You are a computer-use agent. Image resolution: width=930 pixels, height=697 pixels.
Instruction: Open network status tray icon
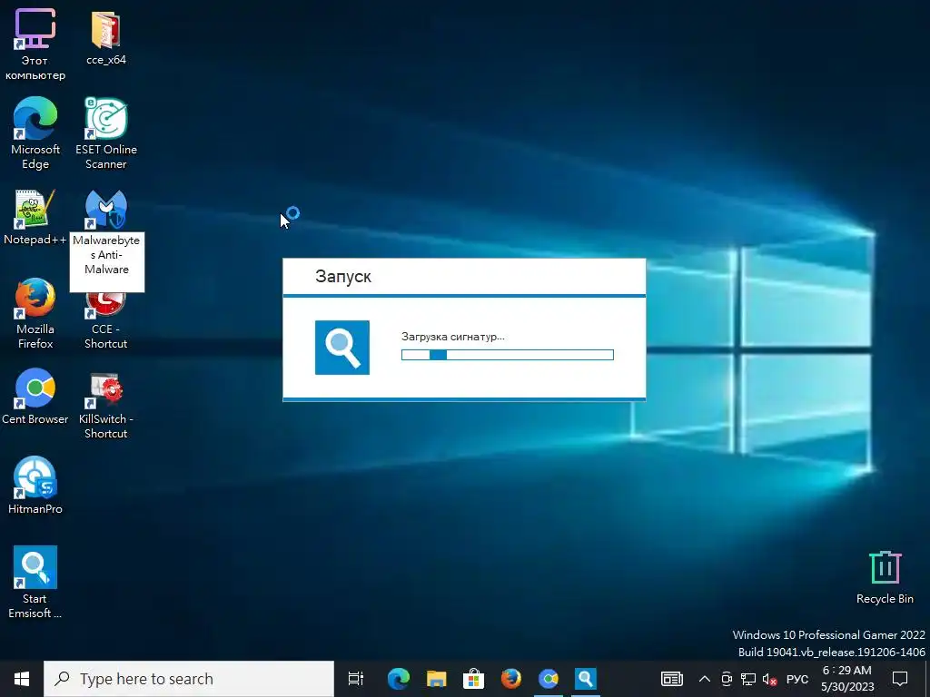pos(748,679)
